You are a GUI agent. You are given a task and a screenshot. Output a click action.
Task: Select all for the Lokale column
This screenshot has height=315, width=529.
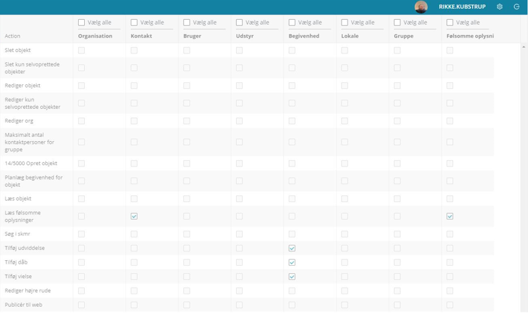(344, 23)
